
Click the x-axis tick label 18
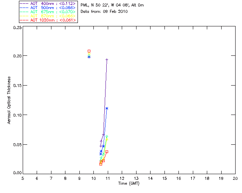pyautogui.click(x=207, y=178)
